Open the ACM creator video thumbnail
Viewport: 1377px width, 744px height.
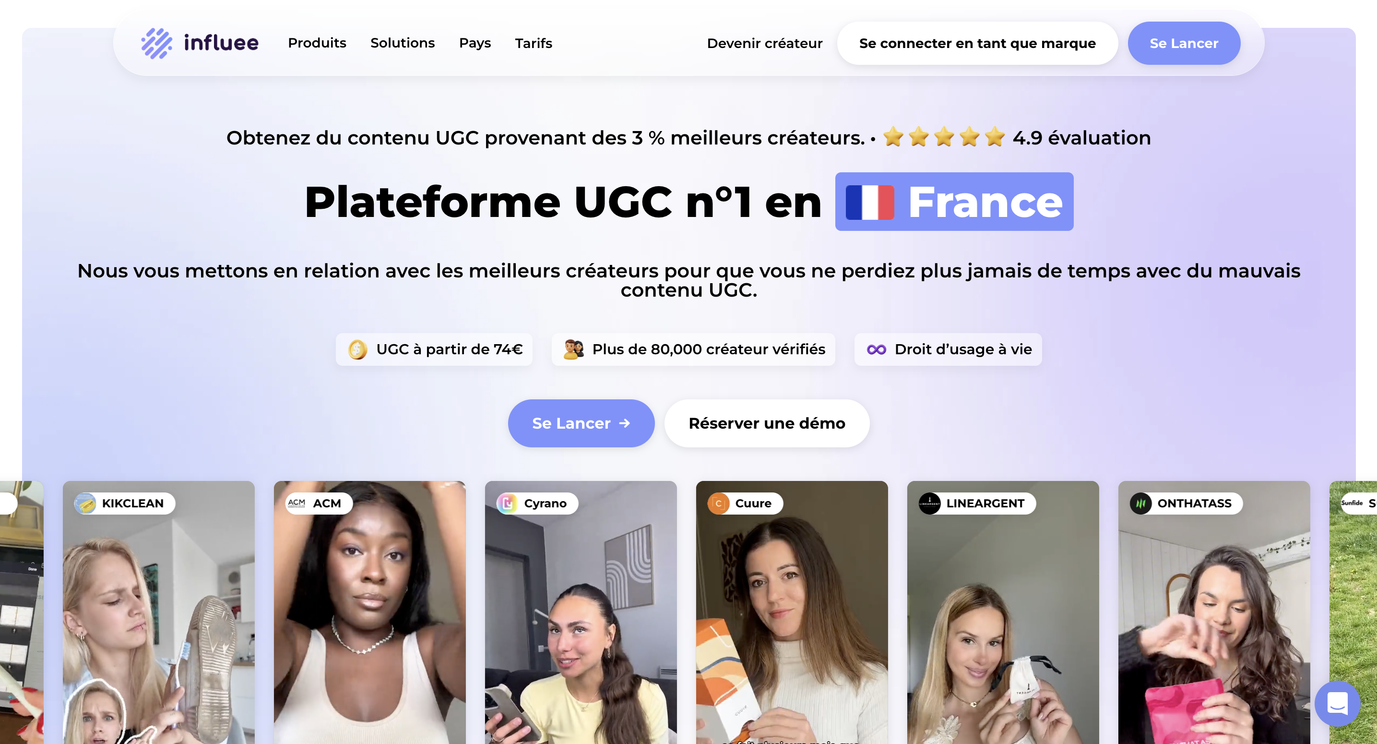pyautogui.click(x=369, y=612)
